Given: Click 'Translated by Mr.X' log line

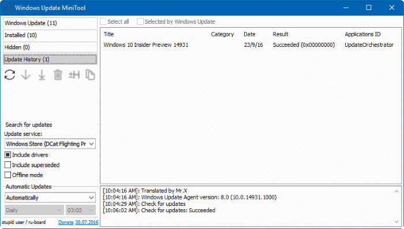Looking at the screenshot, I should click(145, 191).
